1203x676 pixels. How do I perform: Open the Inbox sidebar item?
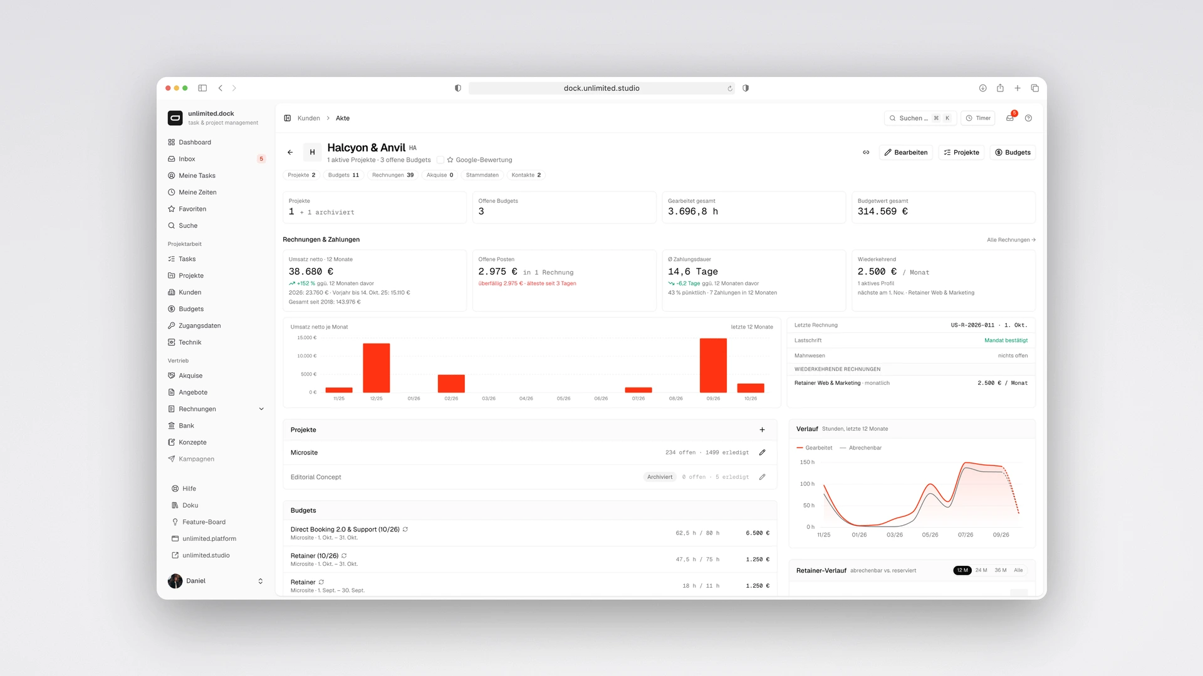tap(216, 159)
